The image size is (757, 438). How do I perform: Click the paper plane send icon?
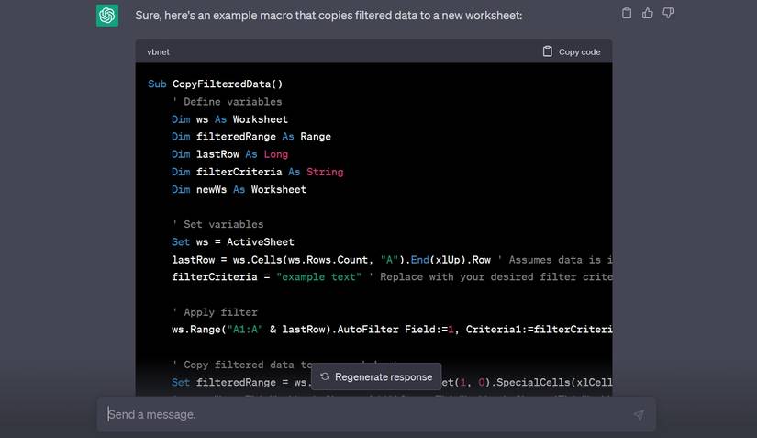(x=639, y=415)
